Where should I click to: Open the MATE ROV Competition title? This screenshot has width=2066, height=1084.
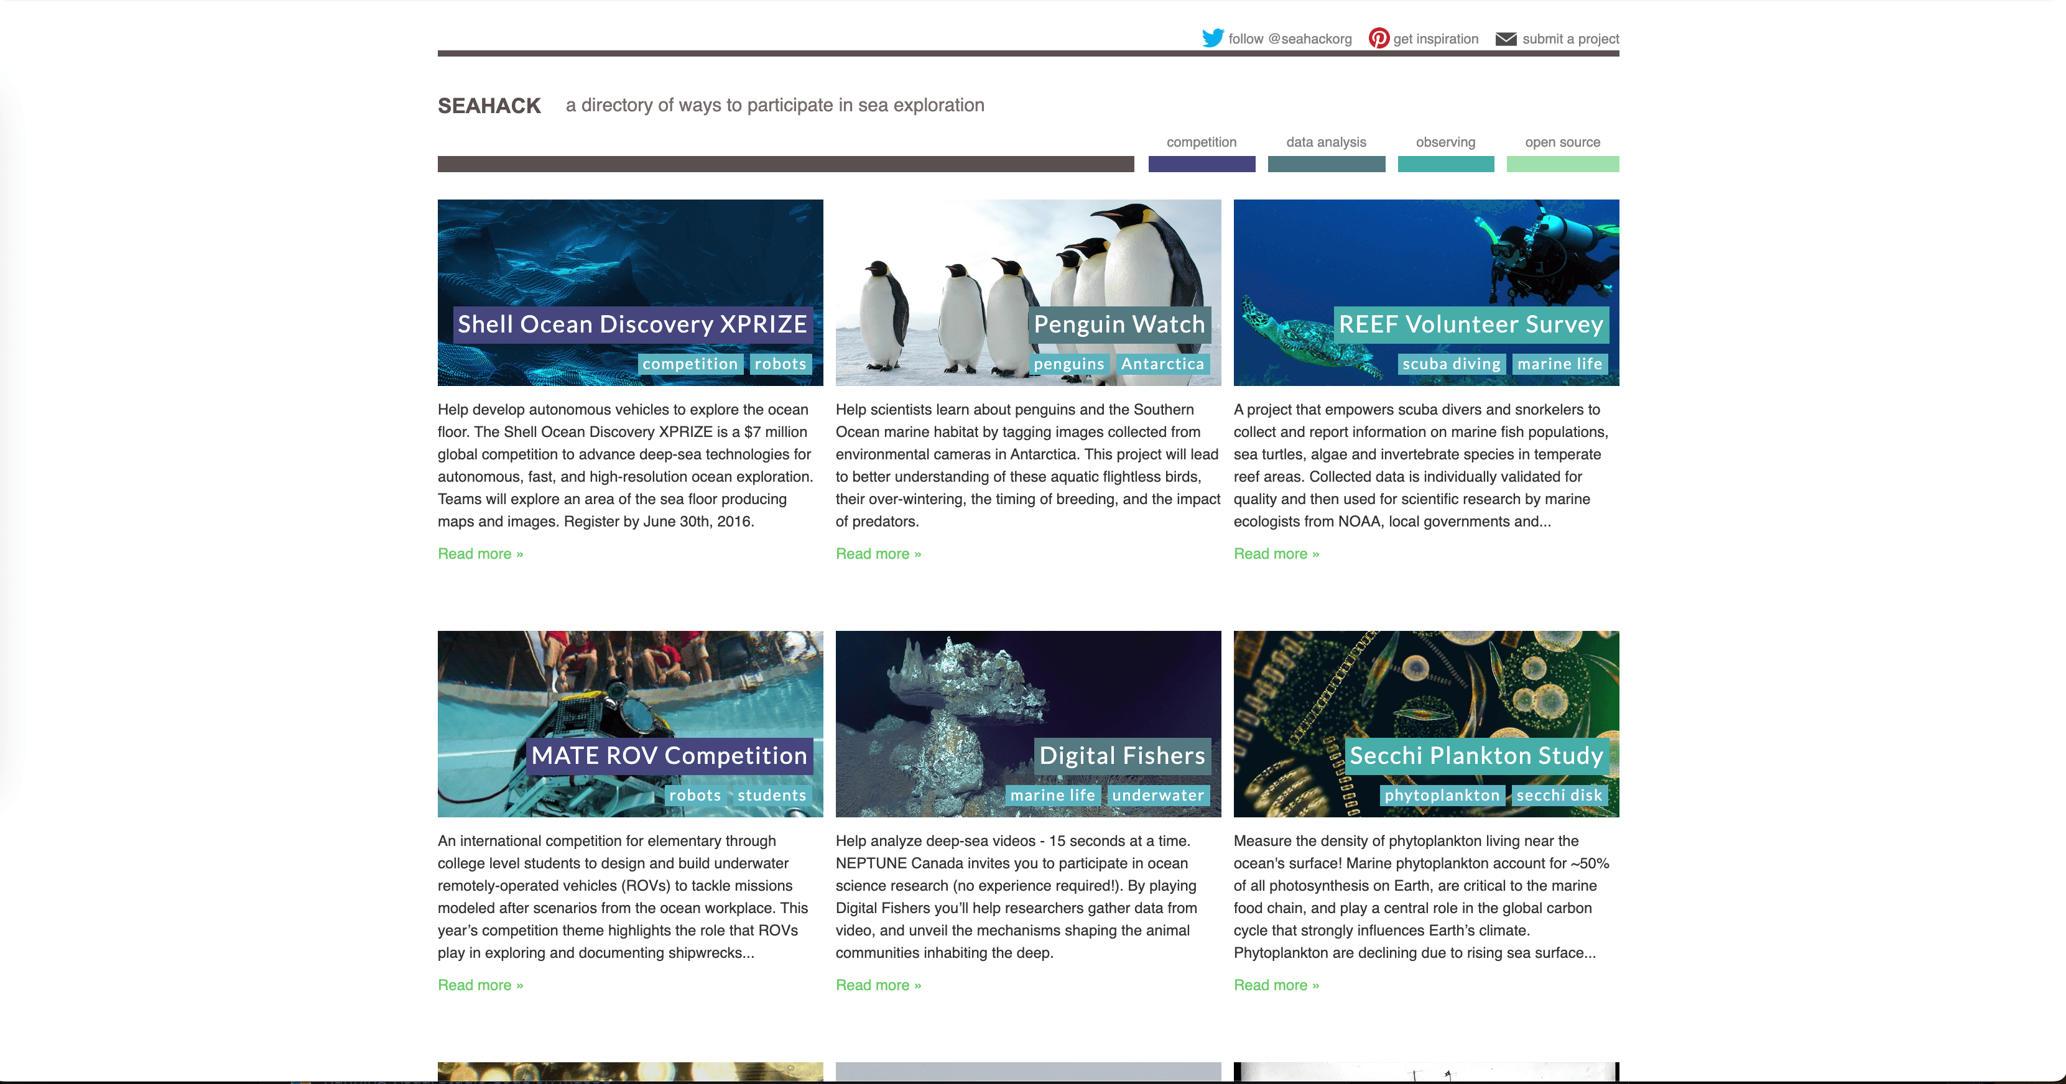(669, 755)
